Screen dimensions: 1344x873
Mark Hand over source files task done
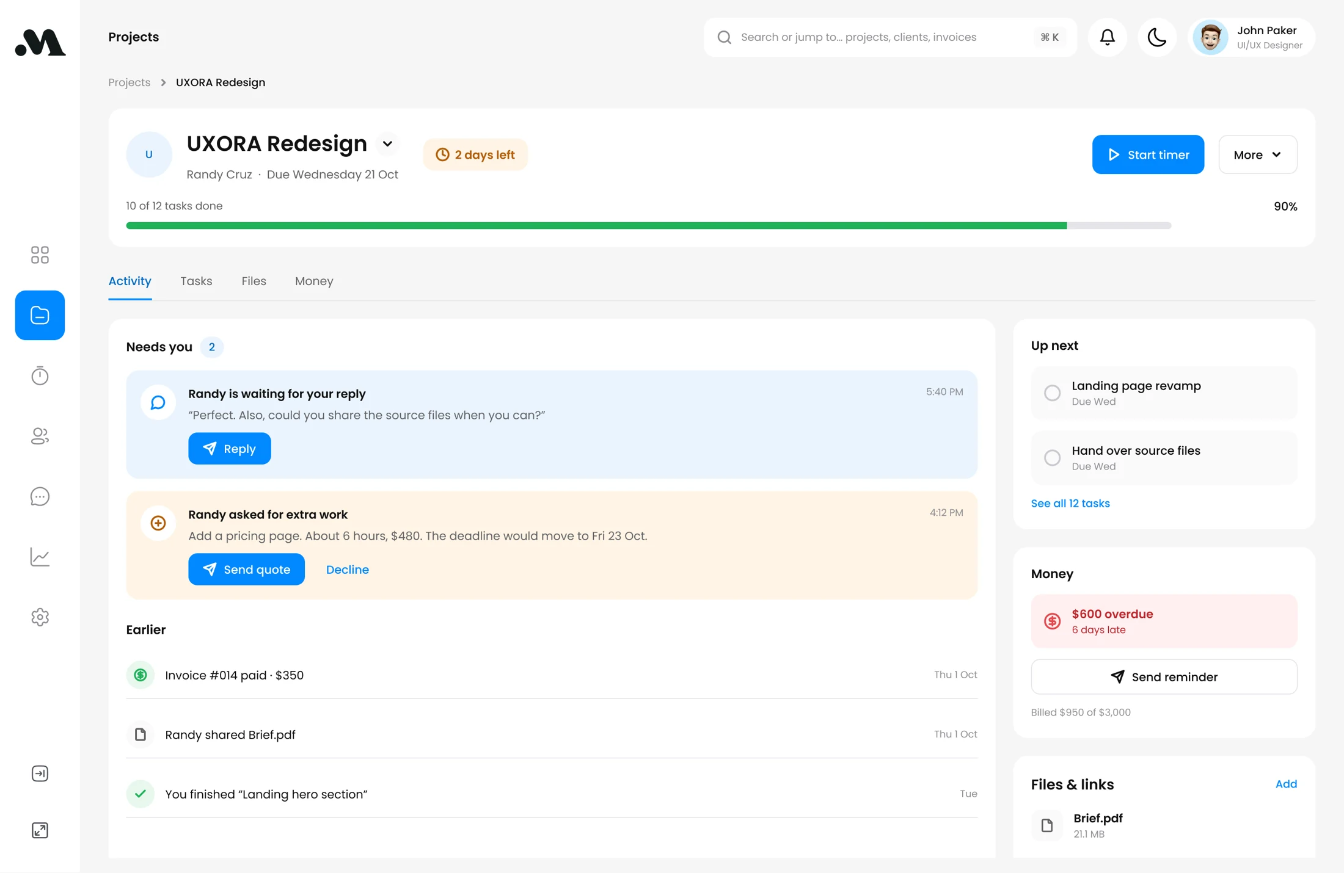click(1052, 457)
